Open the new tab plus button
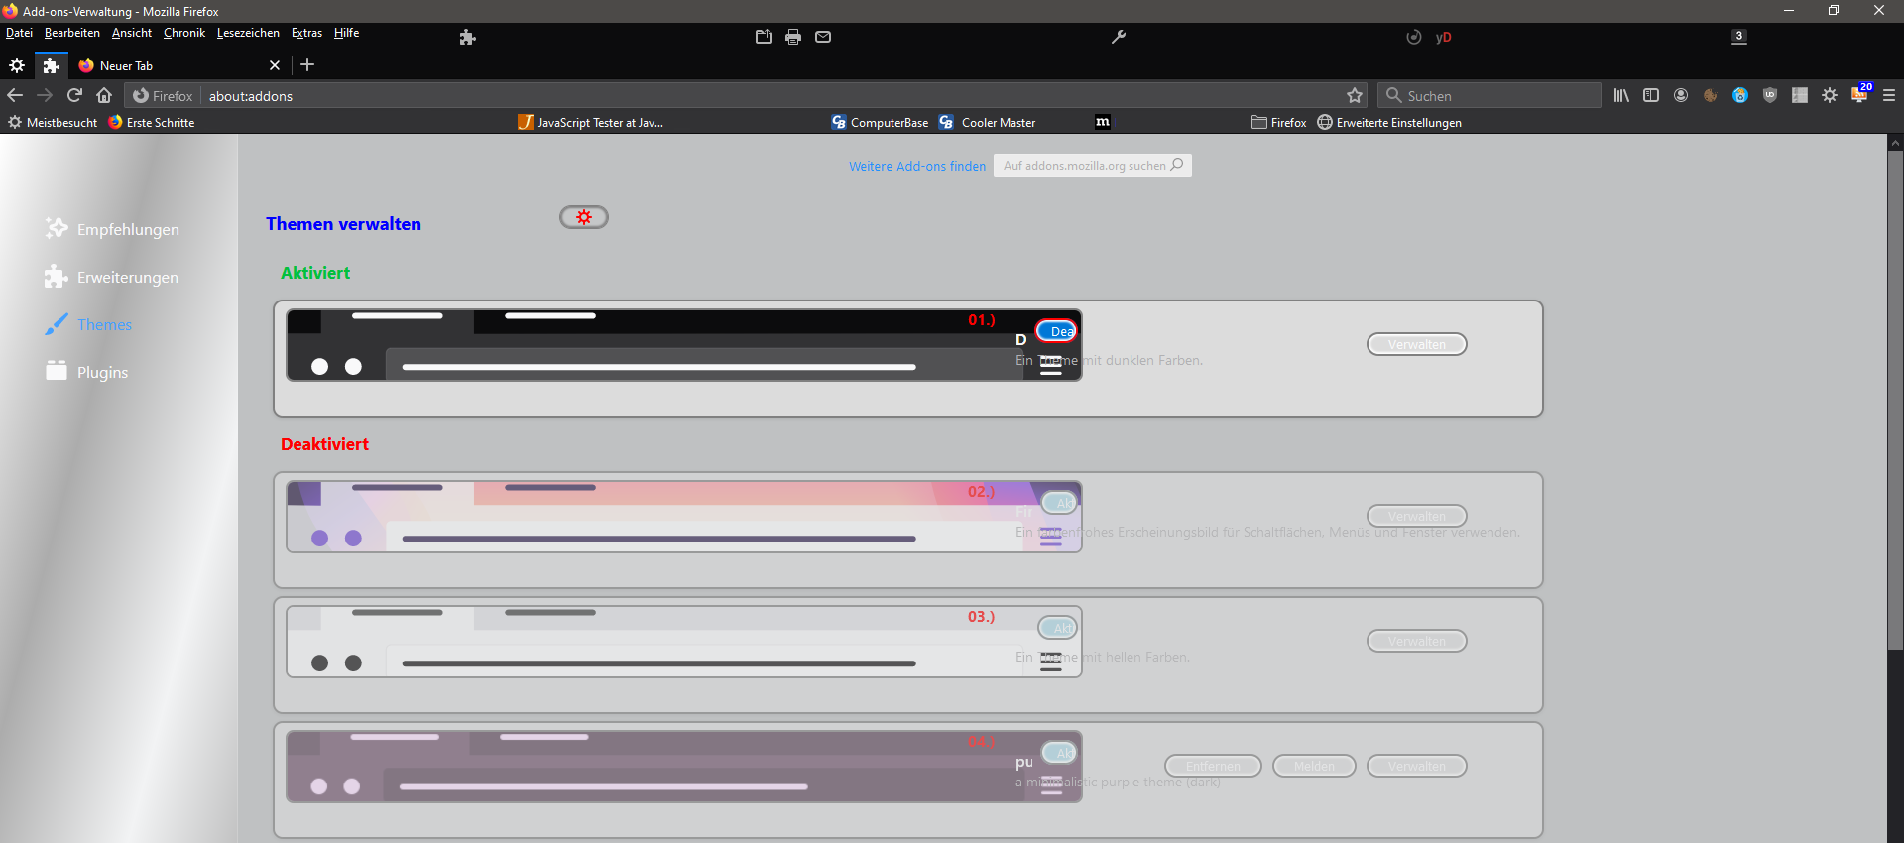 [x=307, y=64]
